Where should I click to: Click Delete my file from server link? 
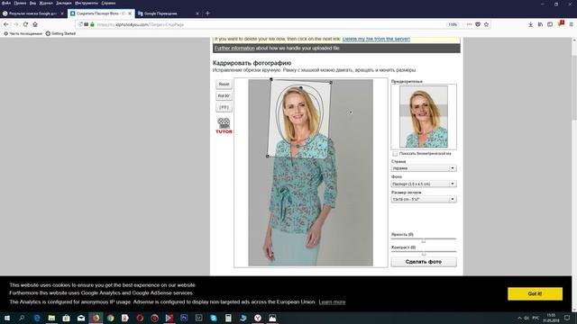(x=376, y=39)
